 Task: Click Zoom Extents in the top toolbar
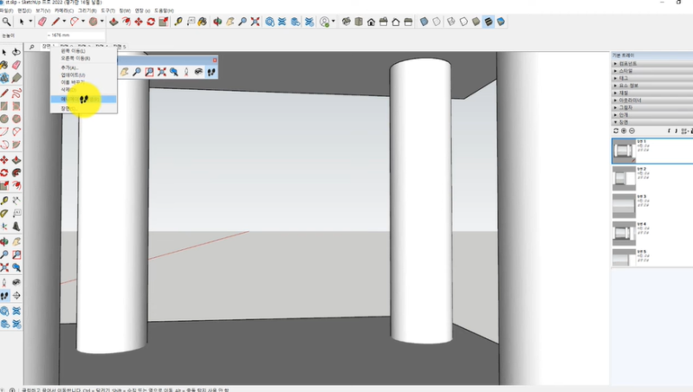[x=255, y=22]
